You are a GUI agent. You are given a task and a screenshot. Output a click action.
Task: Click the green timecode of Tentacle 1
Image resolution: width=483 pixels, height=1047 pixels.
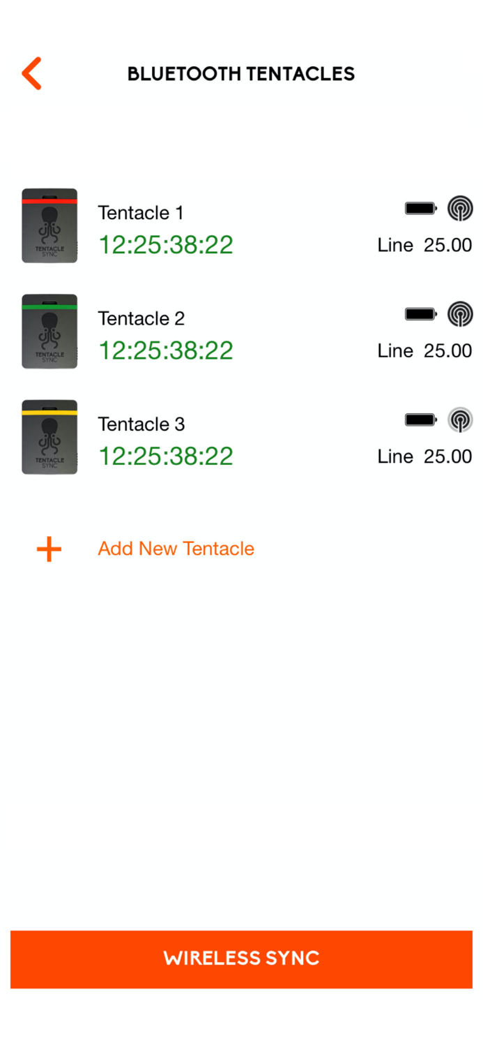[165, 245]
